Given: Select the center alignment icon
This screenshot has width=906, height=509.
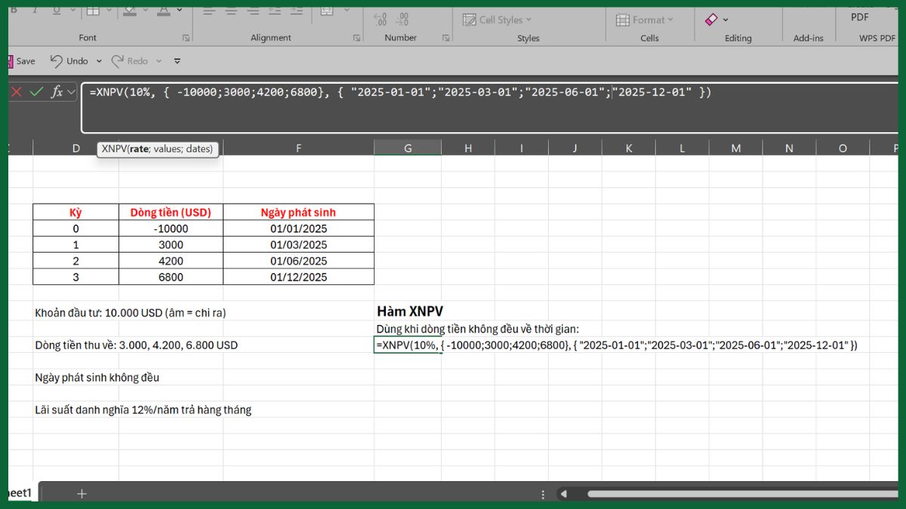Looking at the screenshot, I should 230,11.
